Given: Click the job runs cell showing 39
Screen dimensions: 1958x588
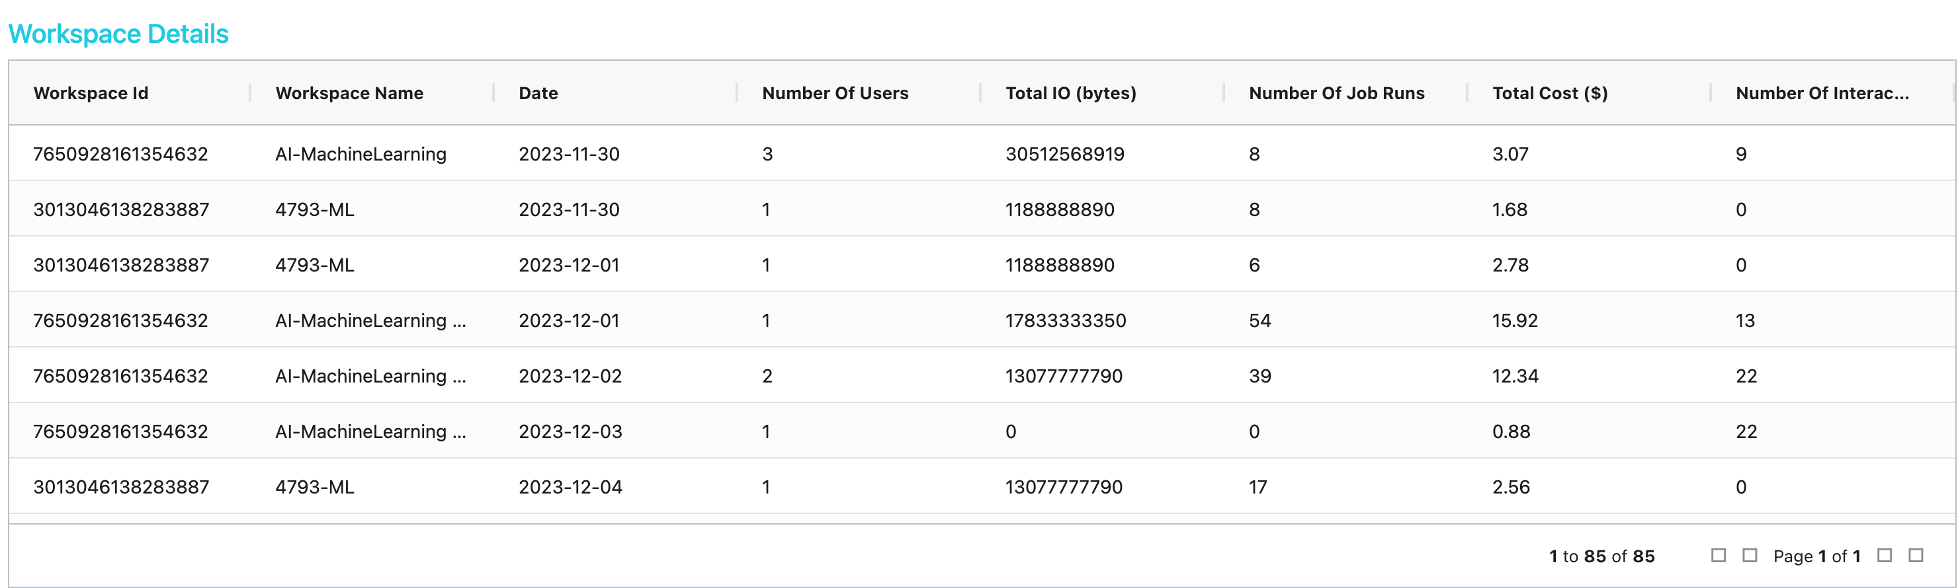Looking at the screenshot, I should point(1260,377).
